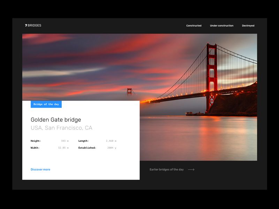Click the Established label

pyautogui.click(x=87, y=148)
